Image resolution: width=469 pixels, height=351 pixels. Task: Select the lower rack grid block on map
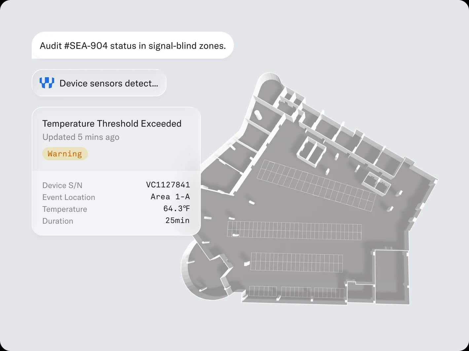[x=297, y=263]
